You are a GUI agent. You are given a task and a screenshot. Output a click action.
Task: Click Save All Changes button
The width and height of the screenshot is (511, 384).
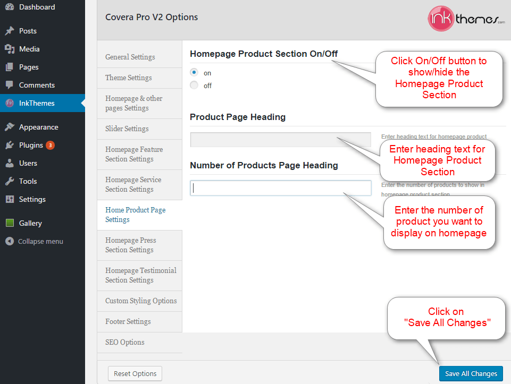pos(471,373)
